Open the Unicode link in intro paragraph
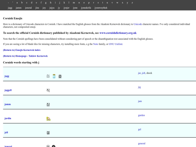 pyautogui.click(x=138, y=24)
